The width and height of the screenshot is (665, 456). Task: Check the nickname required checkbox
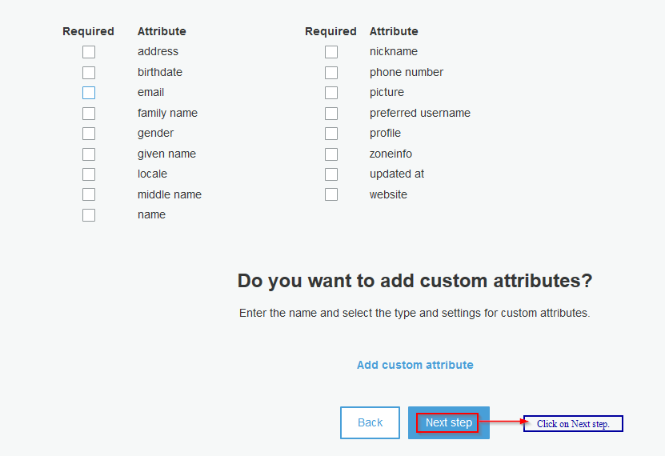click(x=331, y=52)
